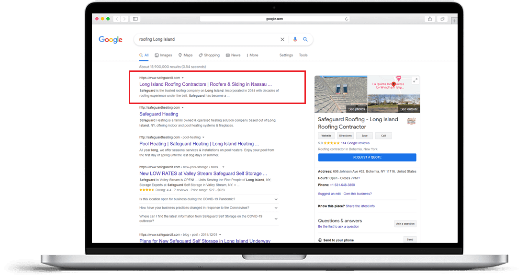Viewport: 528px width, 277px height.
Task: Switch to the Shopping tab
Action: pos(209,55)
